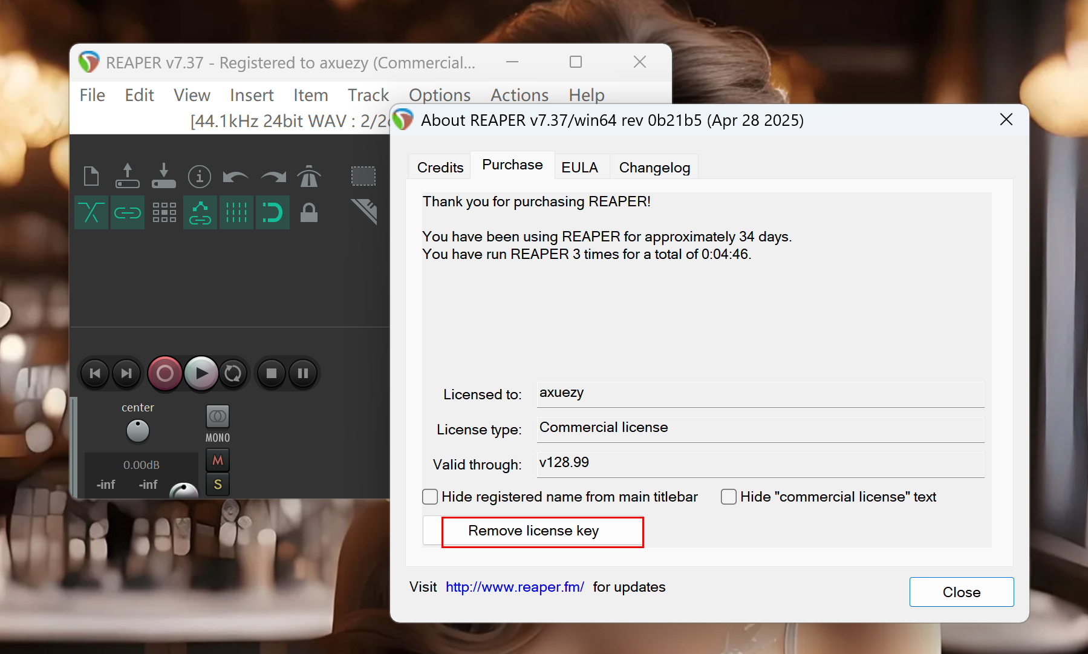
Task: Toggle the grid lines icon
Action: (x=236, y=212)
